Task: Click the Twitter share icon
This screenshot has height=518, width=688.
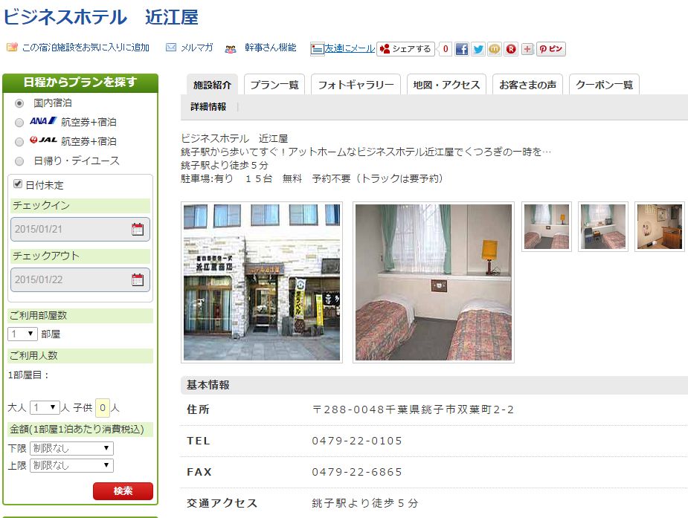Action: click(x=478, y=49)
